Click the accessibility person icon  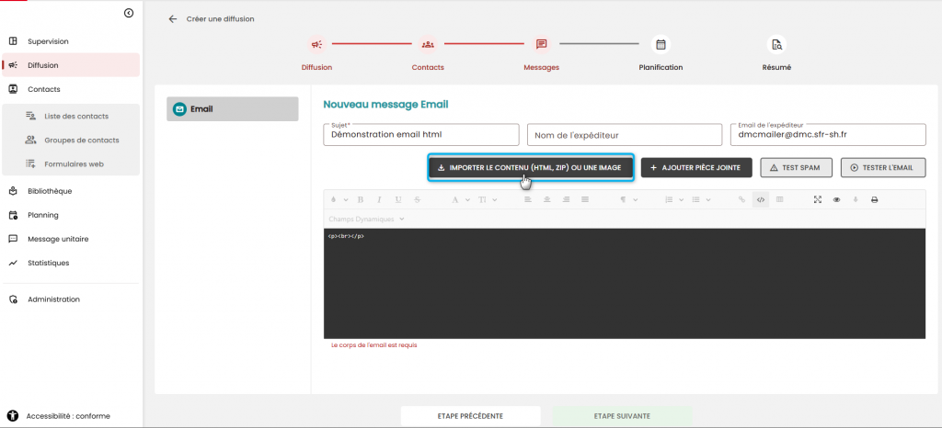[13, 415]
